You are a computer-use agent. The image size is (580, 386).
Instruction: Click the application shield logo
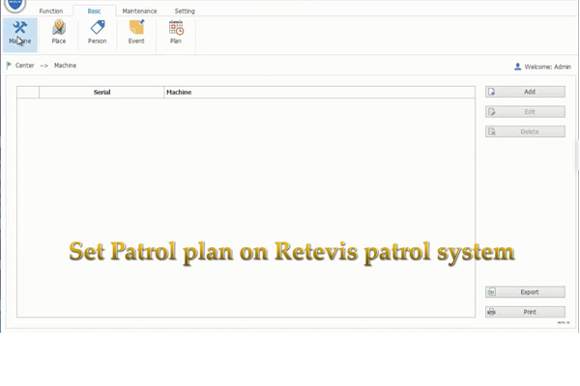click(x=15, y=5)
